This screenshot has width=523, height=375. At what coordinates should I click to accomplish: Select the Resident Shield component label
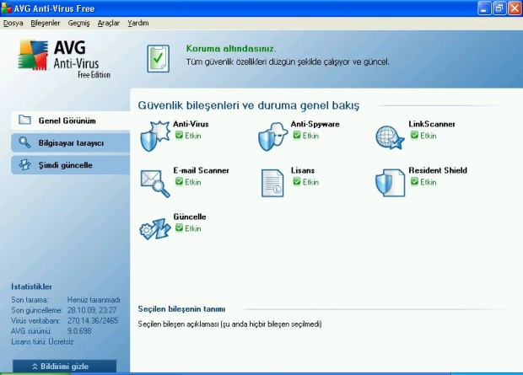coord(438,170)
